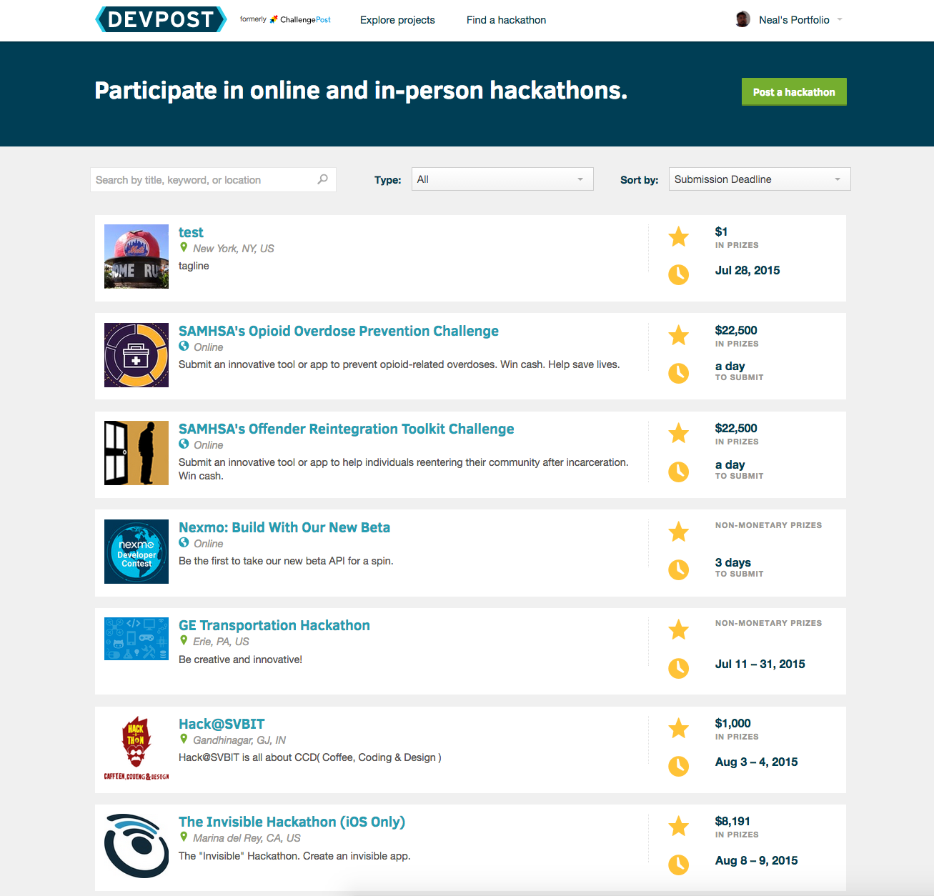
Task: Click the search magnifier icon
Action: coord(323,179)
